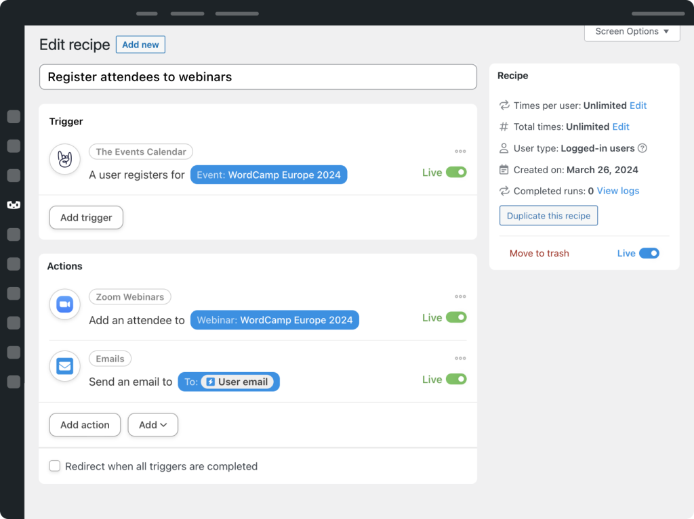Expand the Screen Options dropdown
Screen dimensions: 694x519
(x=632, y=31)
